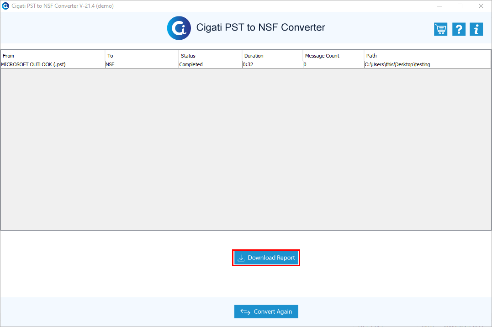Image resolution: width=492 pixels, height=327 pixels.
Task: Select the Status column header
Action: (x=210, y=56)
